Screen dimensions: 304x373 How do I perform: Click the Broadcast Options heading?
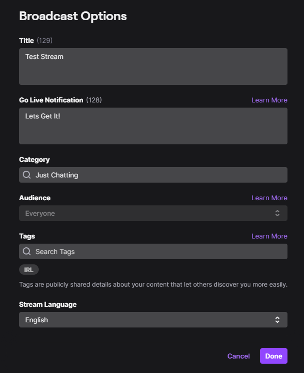(73, 16)
